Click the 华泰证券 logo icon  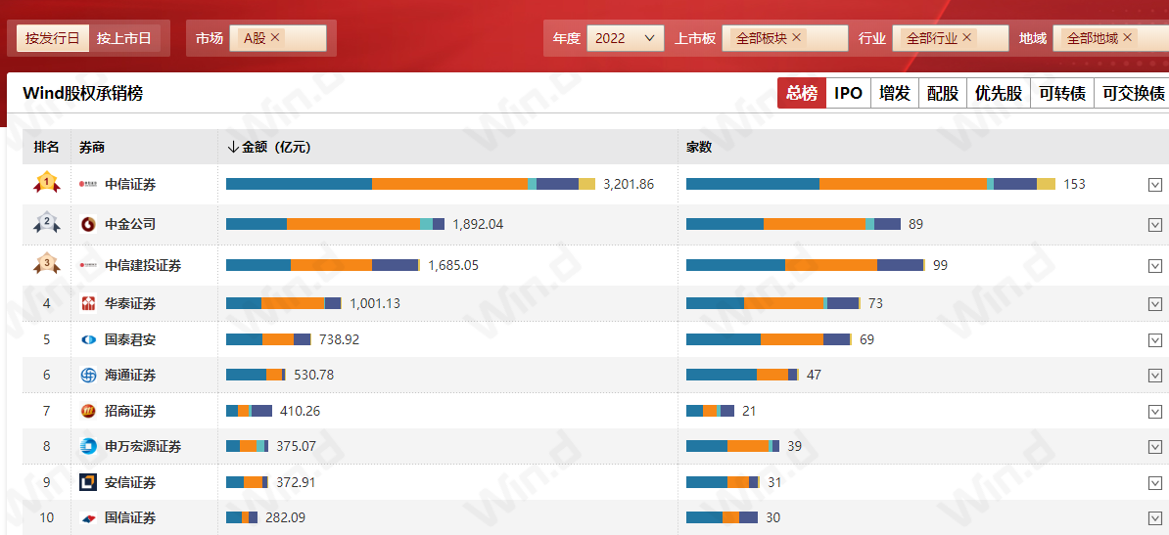tap(88, 303)
